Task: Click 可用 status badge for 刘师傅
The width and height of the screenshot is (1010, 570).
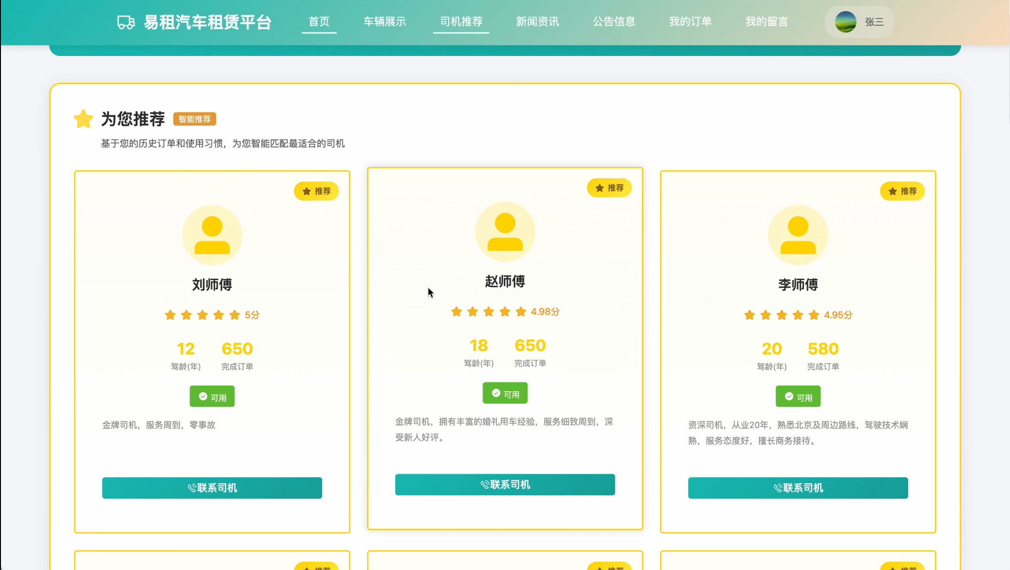Action: [212, 397]
